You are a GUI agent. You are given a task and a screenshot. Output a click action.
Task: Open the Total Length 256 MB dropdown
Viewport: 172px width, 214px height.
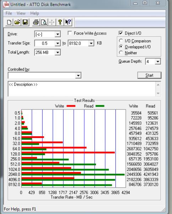click(58, 52)
